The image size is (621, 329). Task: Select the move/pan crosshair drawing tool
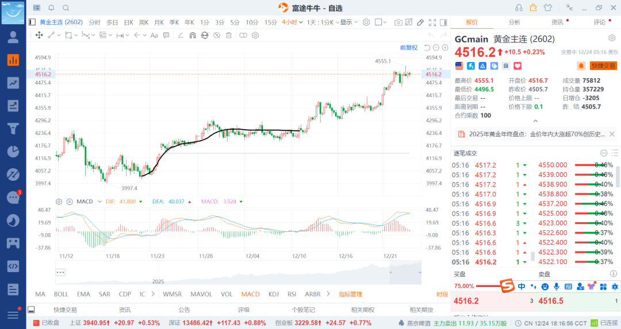39,35
